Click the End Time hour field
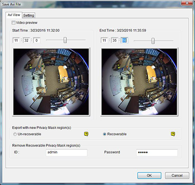 tap(104, 40)
